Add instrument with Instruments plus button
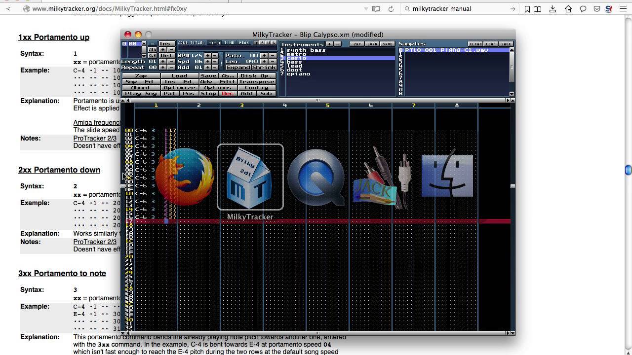 pyautogui.click(x=329, y=44)
